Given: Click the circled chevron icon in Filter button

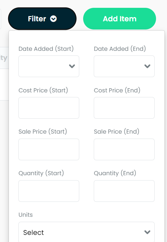Looking at the screenshot, I should click(53, 19).
